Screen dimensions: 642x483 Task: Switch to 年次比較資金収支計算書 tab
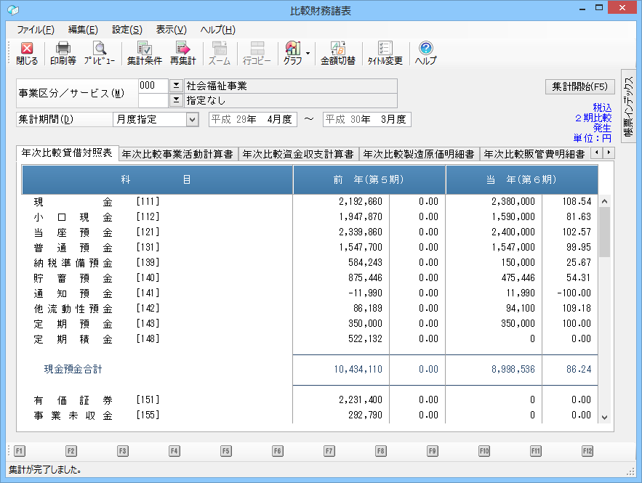point(298,154)
